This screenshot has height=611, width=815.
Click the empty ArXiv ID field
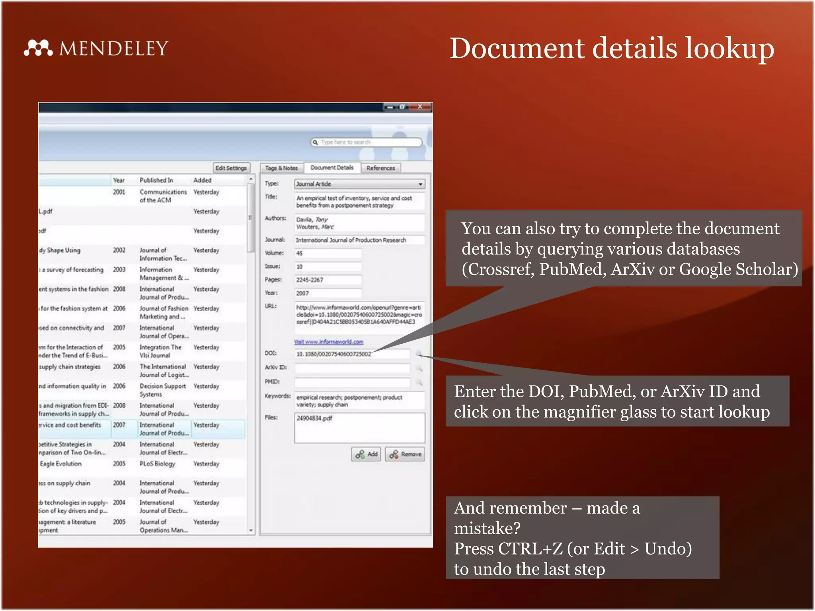pyautogui.click(x=352, y=368)
